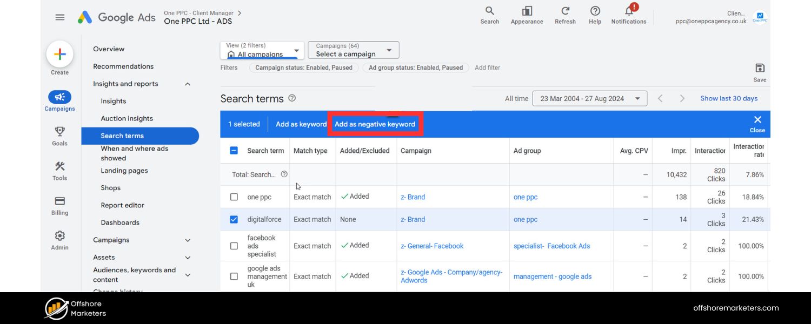This screenshot has width=811, height=324.
Task: Click Add as negative keyword
Action: [375, 124]
